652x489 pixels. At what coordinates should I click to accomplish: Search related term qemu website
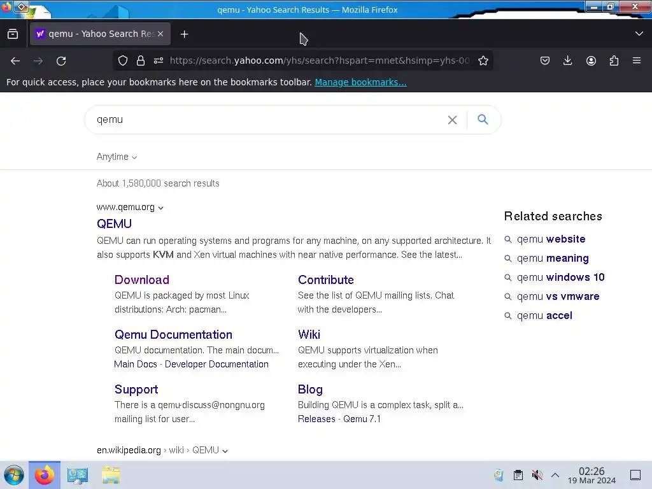[x=551, y=239]
